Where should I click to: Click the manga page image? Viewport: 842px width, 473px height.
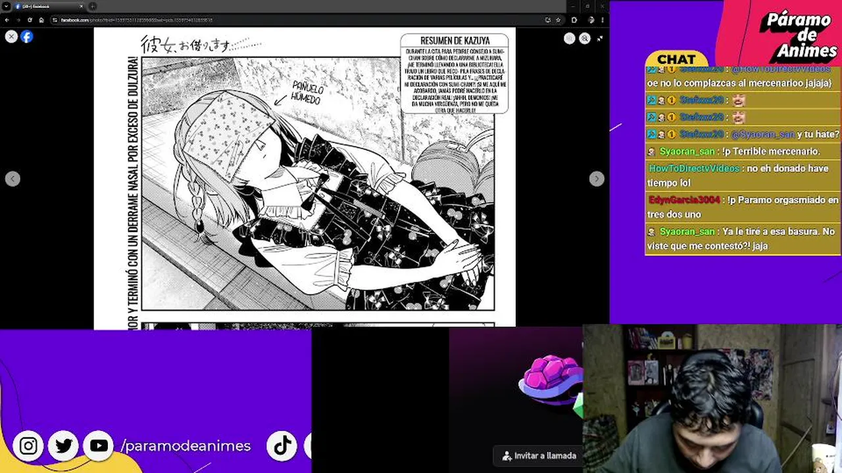pos(305,177)
